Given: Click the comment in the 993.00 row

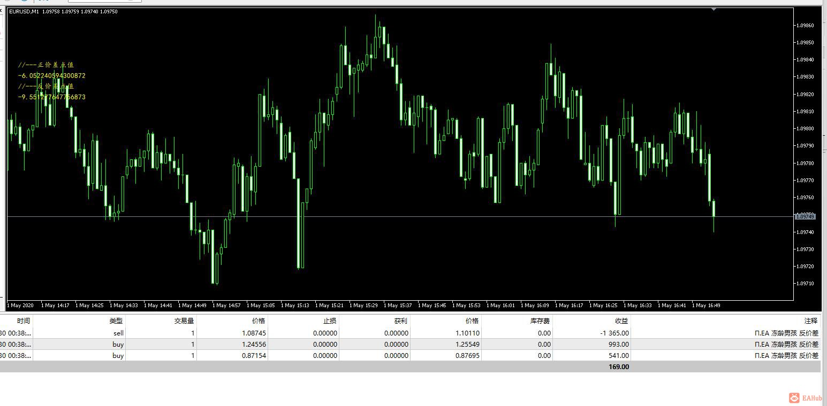Looking at the screenshot, I should pyautogui.click(x=786, y=344).
